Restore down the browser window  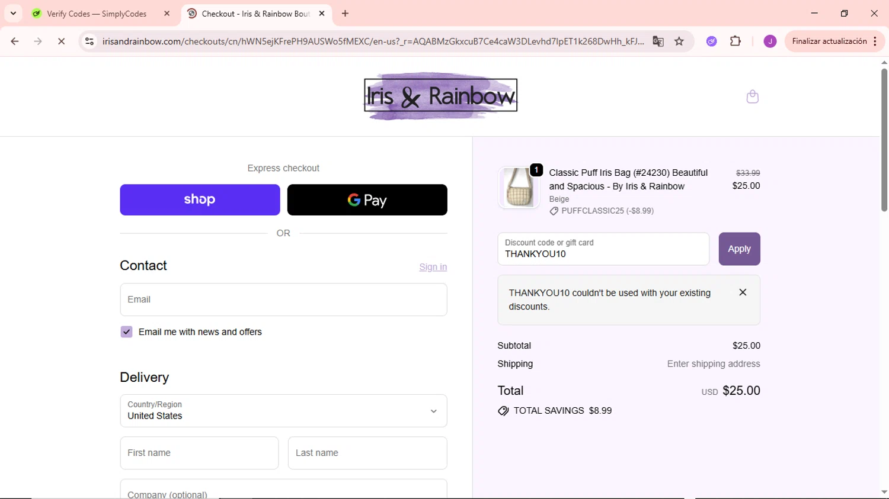click(844, 13)
